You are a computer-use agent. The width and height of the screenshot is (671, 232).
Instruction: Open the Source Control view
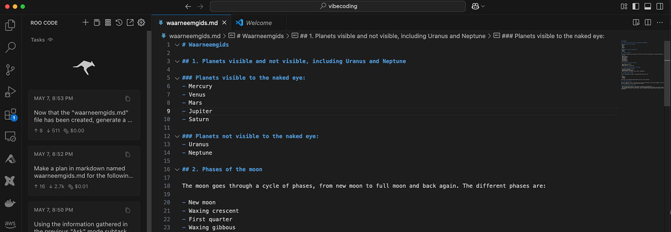(10, 70)
